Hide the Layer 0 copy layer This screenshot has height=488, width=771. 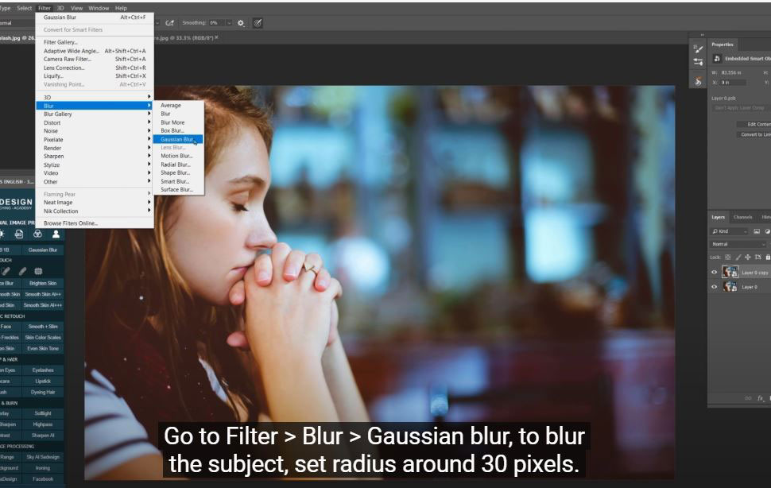714,272
